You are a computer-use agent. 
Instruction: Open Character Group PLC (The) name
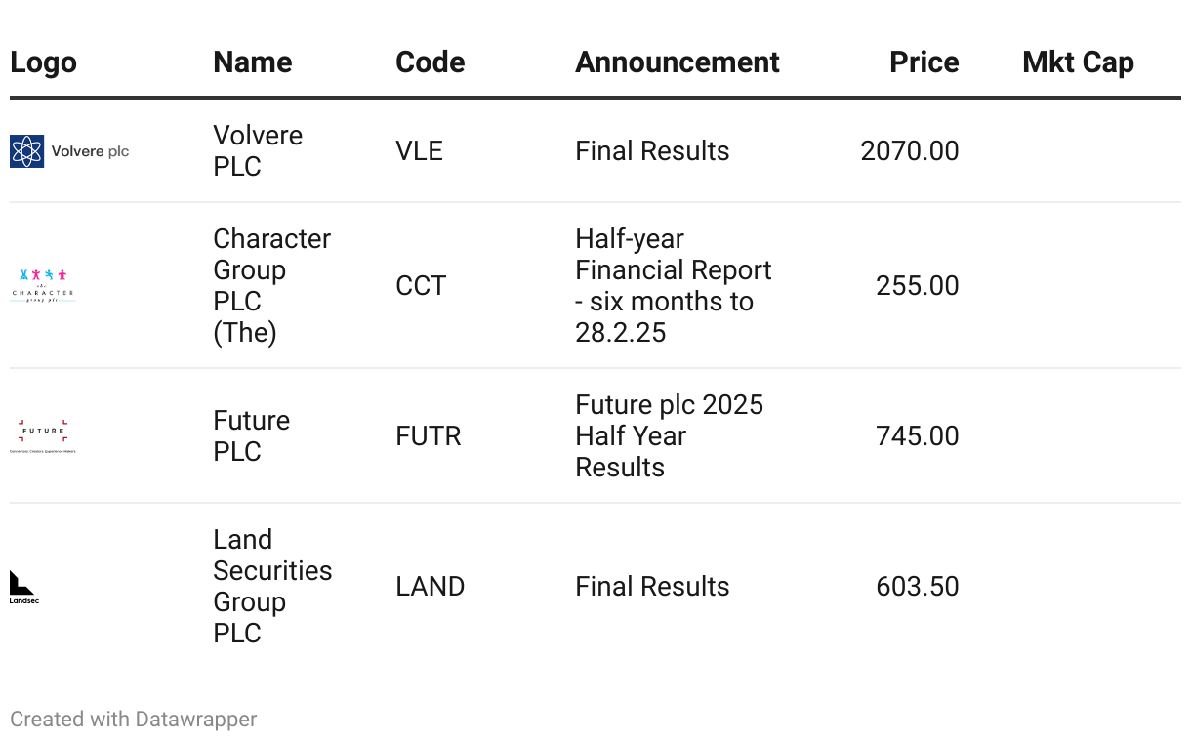(271, 286)
